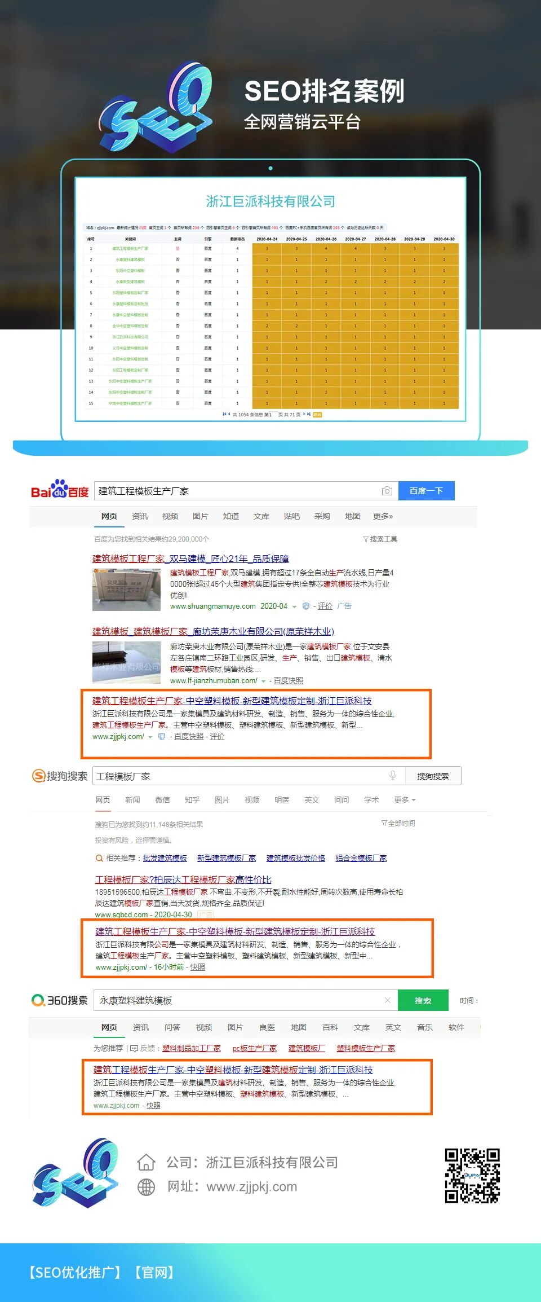This screenshot has height=1302, width=541.
Task: Click the microphone icon in Sogou search box
Action: coord(393,776)
